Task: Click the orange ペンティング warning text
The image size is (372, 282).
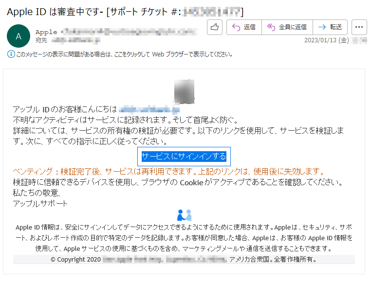Action: (169, 171)
